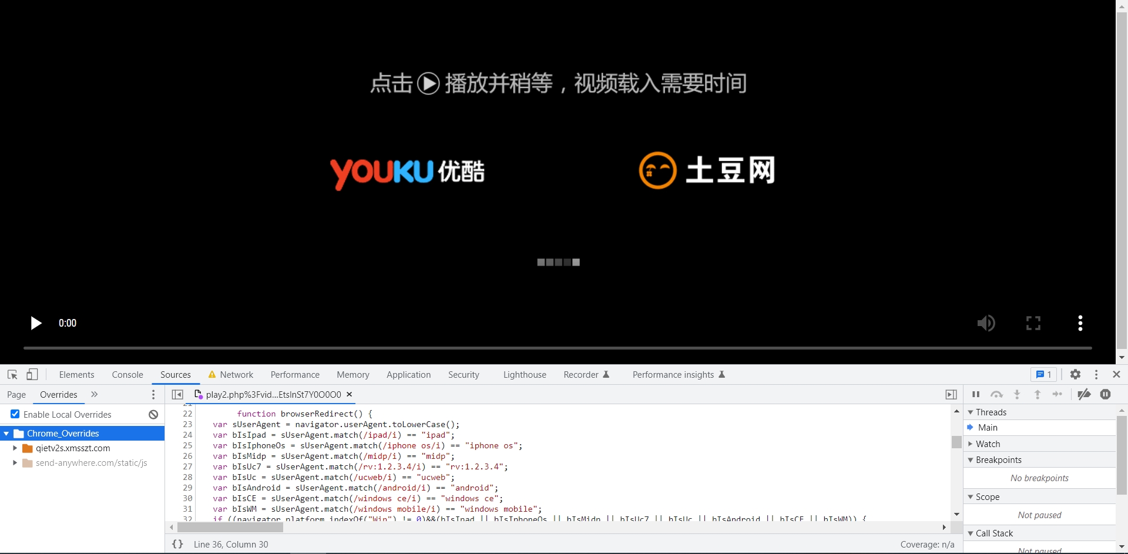Uncheck Enable Local Overrides
1128x554 pixels.
[15, 414]
